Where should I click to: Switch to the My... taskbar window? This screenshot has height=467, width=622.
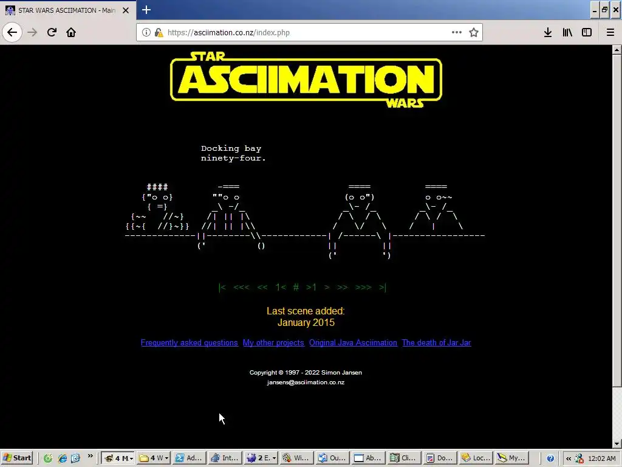tap(511, 458)
